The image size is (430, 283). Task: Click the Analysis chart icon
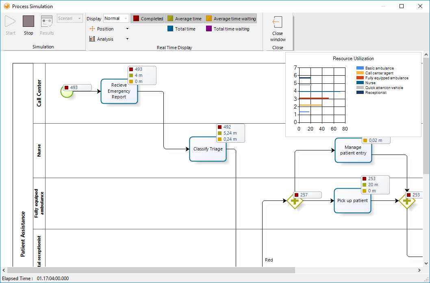(x=92, y=39)
